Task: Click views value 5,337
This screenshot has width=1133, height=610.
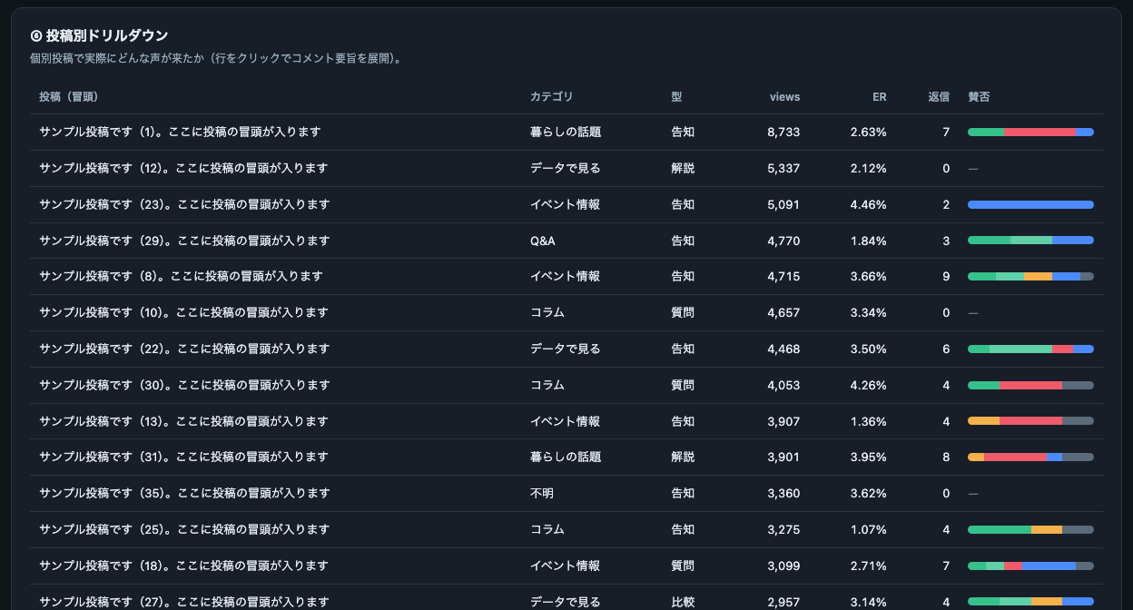Action: 783,169
